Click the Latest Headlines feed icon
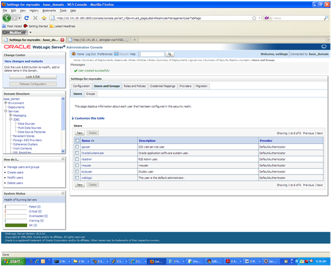331x266 pixels. 52,26
